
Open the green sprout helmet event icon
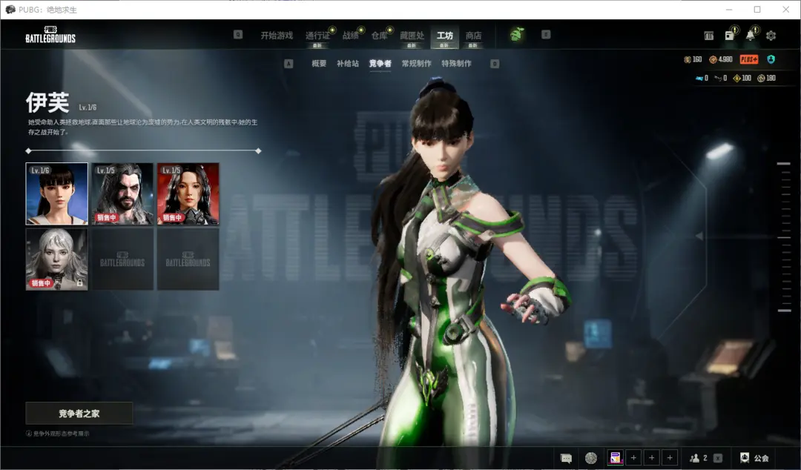pyautogui.click(x=517, y=35)
